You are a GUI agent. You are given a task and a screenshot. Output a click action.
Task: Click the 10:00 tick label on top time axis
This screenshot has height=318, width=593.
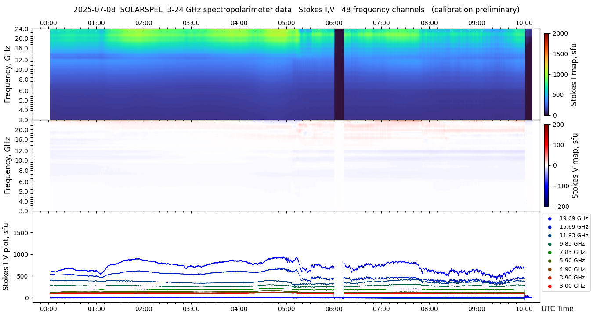point(524,23)
